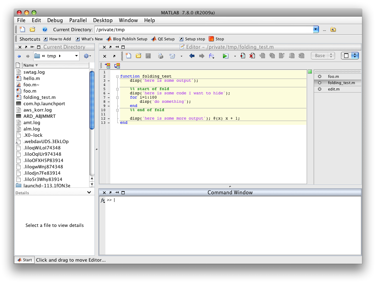Open the Base stack dropdown
The width and height of the screenshot is (376, 283).
point(323,56)
